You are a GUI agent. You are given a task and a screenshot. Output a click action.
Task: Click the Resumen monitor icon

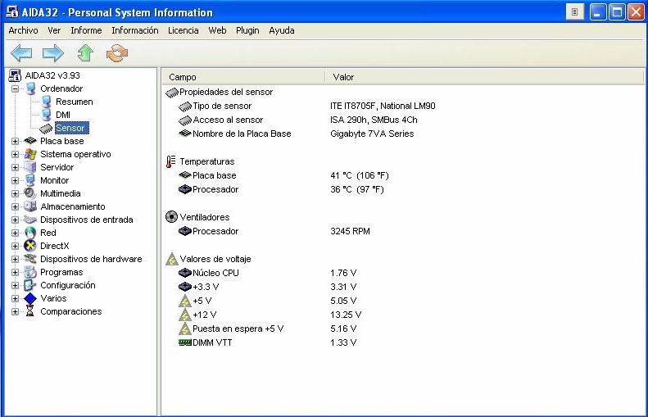point(46,102)
